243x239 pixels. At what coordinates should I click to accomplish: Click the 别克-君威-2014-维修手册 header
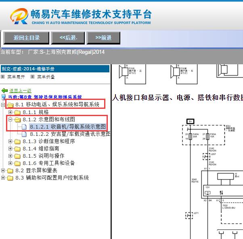point(55,69)
